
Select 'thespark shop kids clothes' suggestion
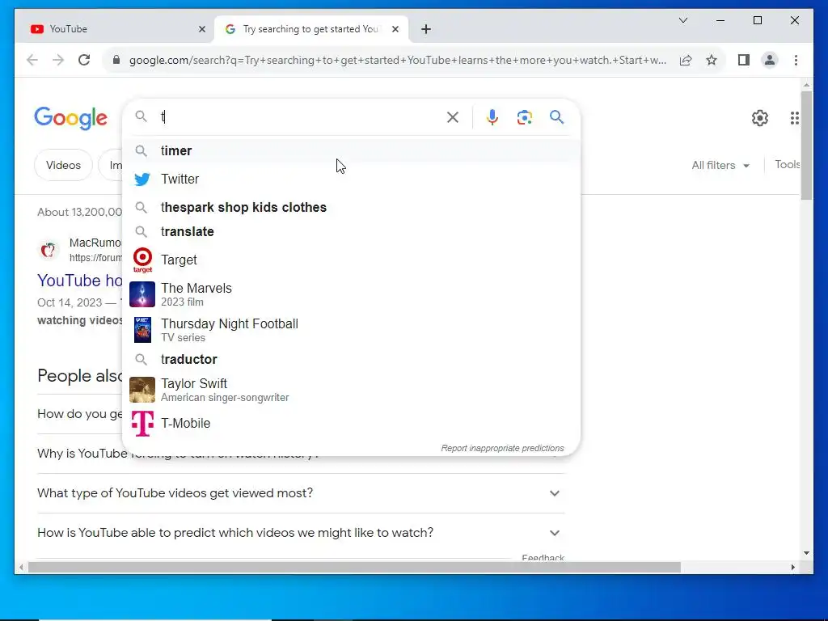351,208
